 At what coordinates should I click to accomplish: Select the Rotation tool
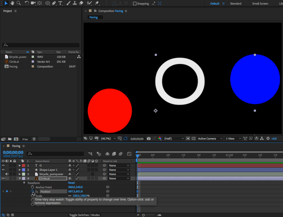(27, 3)
